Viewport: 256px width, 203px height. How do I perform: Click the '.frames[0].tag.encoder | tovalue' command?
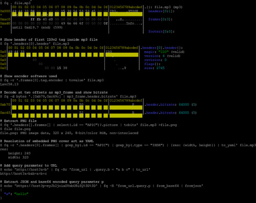pyautogui.click(x=52, y=80)
